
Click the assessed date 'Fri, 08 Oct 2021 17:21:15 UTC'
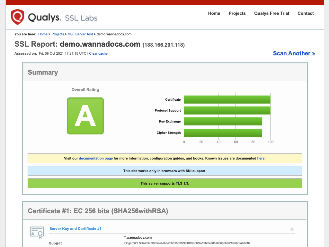click(x=63, y=54)
